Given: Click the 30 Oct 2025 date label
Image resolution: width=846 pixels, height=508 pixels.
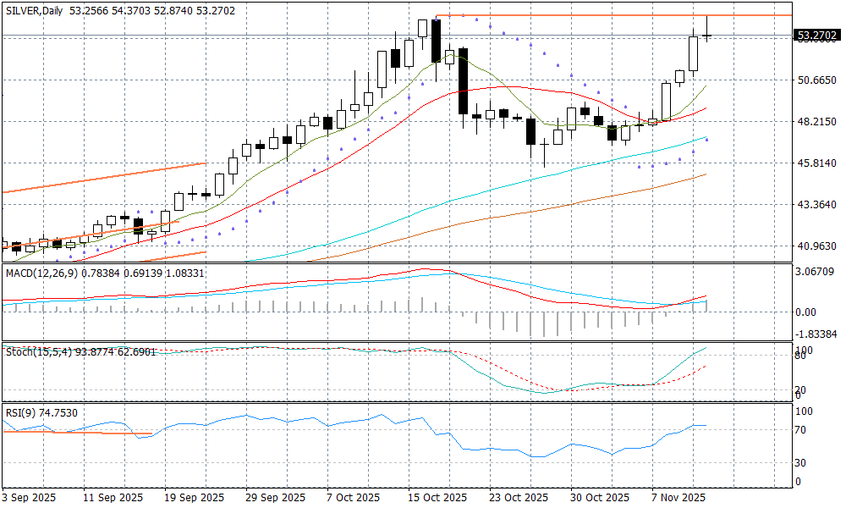Looking at the screenshot, I should pos(599,497).
